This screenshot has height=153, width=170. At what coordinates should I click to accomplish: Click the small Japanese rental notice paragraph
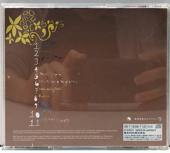click(x=143, y=137)
